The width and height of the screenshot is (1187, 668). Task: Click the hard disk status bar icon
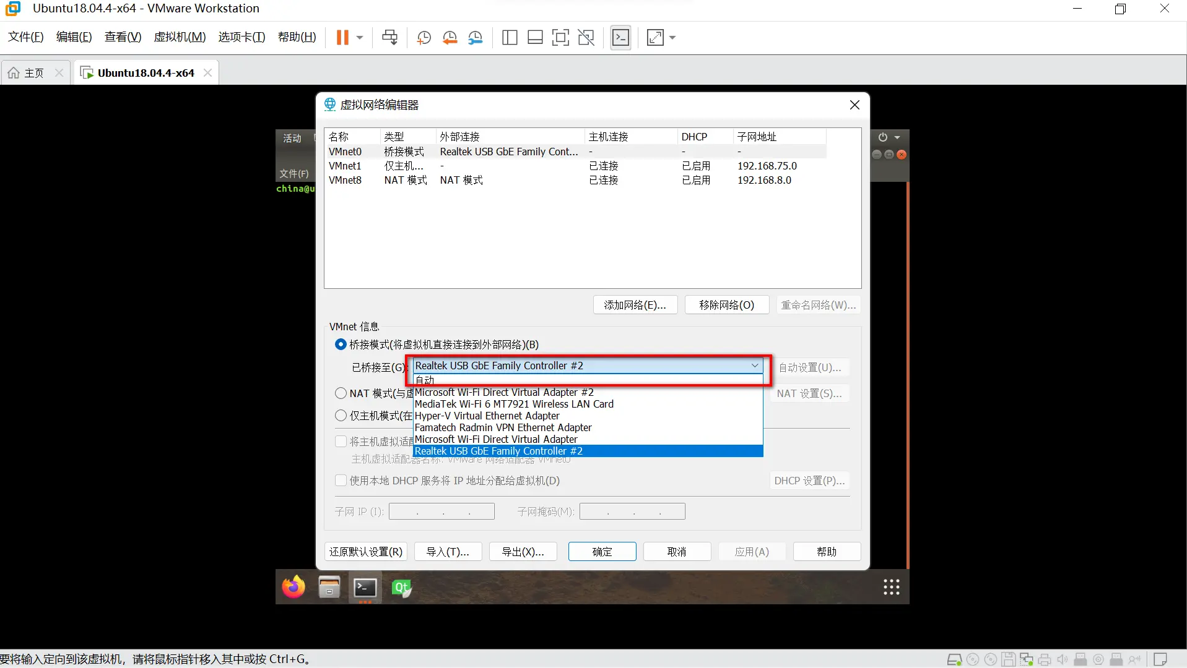coord(955,660)
